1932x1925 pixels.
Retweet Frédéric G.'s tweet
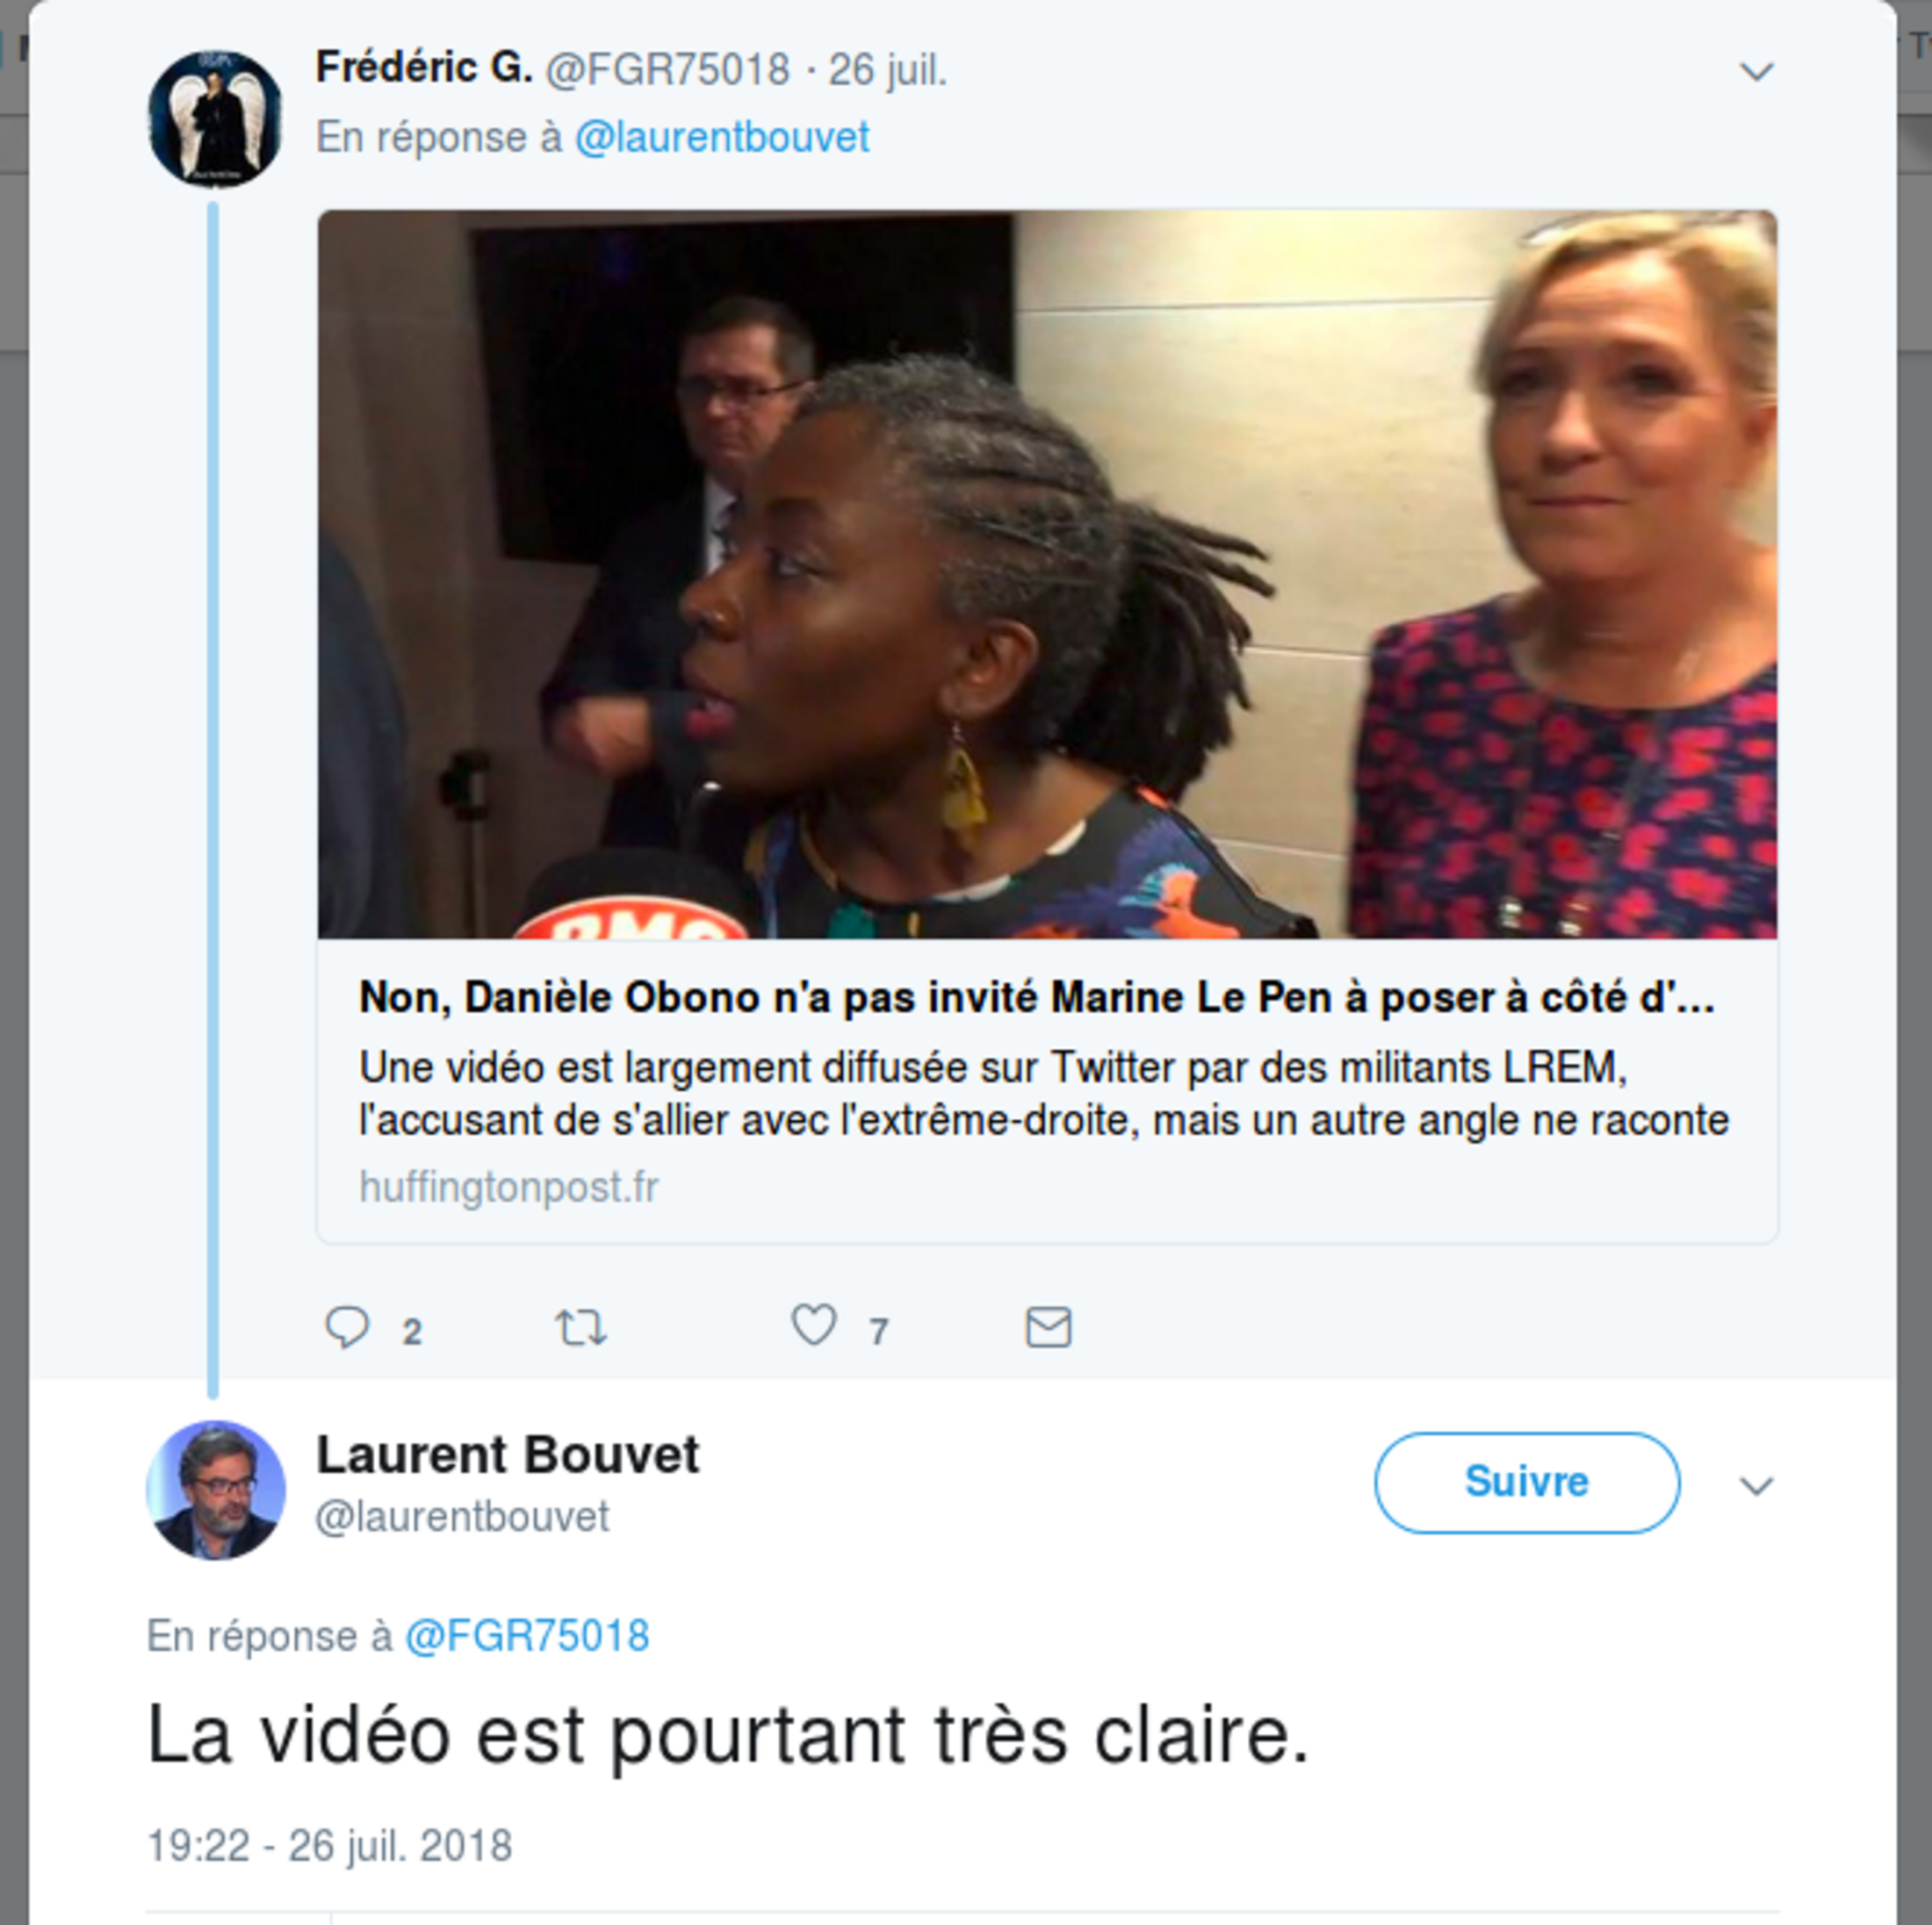pyautogui.click(x=581, y=1328)
